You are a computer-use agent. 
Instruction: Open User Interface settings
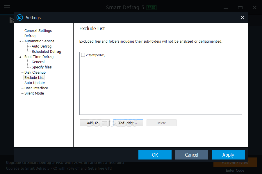36,88
